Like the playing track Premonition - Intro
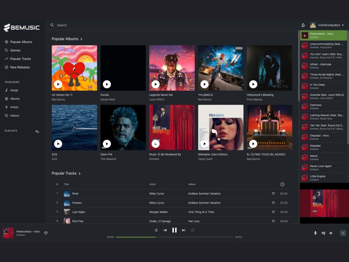The height and width of the screenshot is (262, 349). 46,233
